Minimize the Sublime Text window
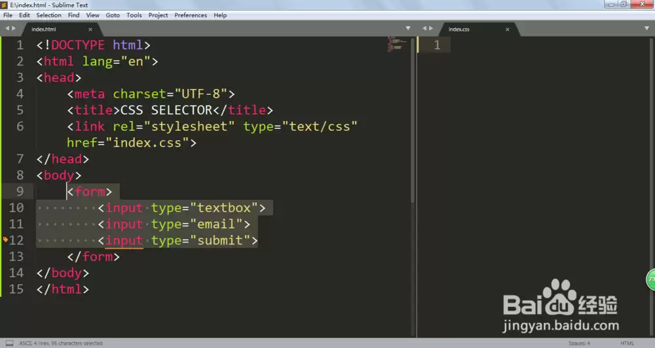Viewport: 655px width, 348px height. tap(612, 4)
